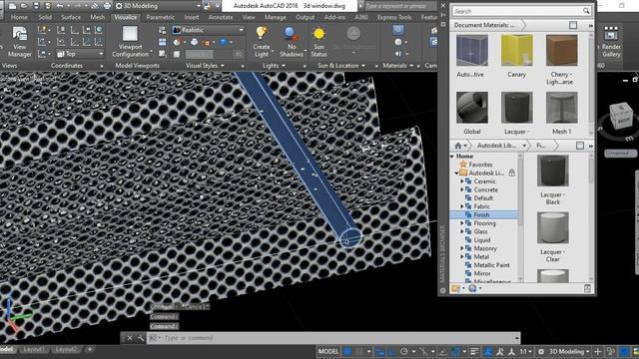Collapse the Home tree node
The width and height of the screenshot is (639, 359).
click(x=452, y=157)
